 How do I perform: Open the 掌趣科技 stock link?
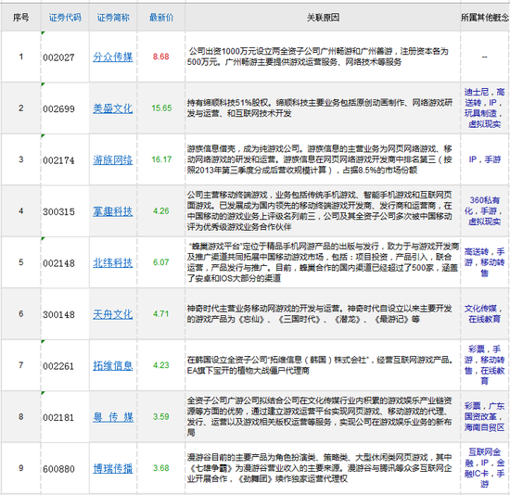(x=113, y=211)
